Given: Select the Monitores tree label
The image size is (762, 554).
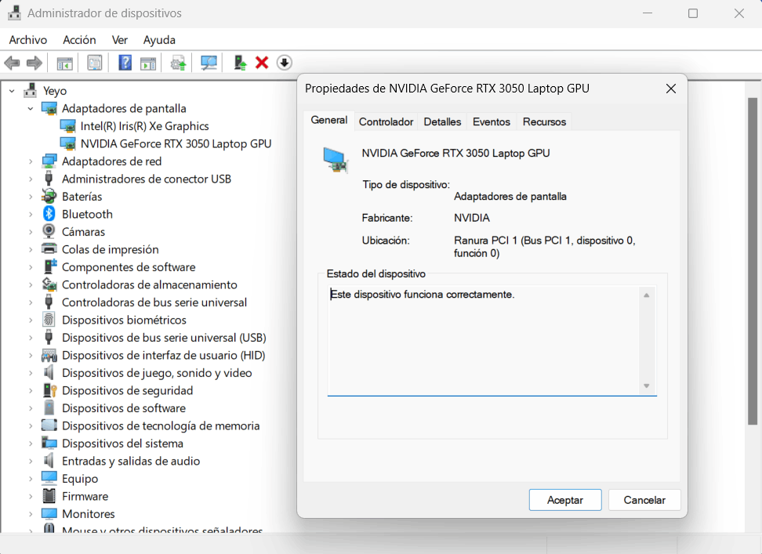Looking at the screenshot, I should 89,513.
